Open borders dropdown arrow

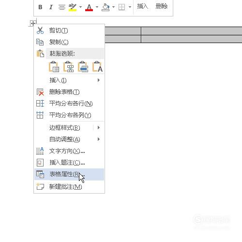130,7
